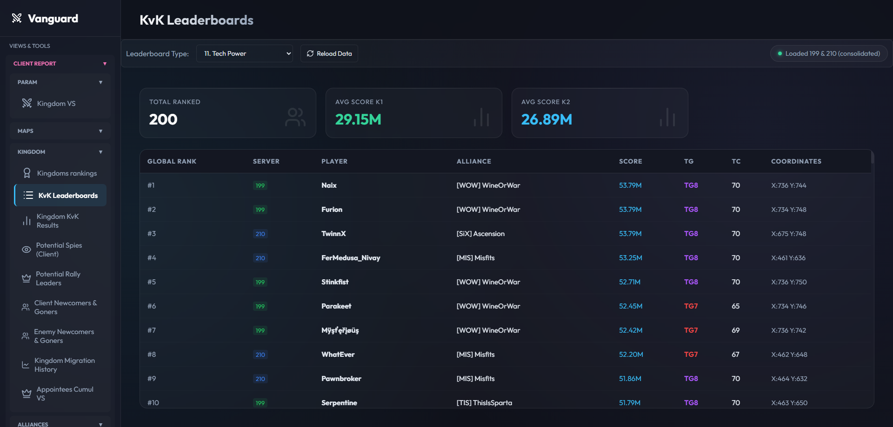Viewport: 893px width, 427px height.
Task: Click the Appointees Cumul VS crown icon
Action: (x=27, y=394)
